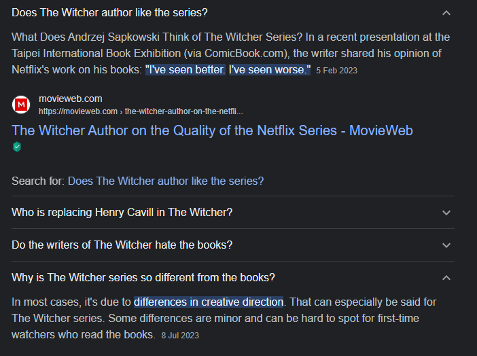The height and width of the screenshot is (356, 477).
Task: Click the MovieWeb red favicon icon
Action: coord(21,105)
